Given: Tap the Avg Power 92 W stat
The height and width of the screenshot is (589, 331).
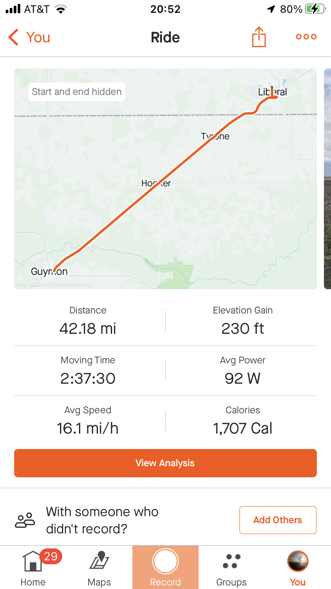Looking at the screenshot, I should click(x=242, y=371).
